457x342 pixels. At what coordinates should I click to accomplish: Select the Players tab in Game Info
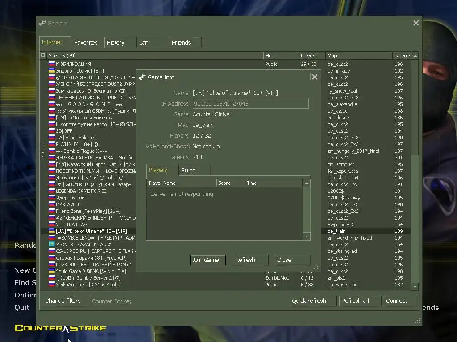pyautogui.click(x=162, y=170)
